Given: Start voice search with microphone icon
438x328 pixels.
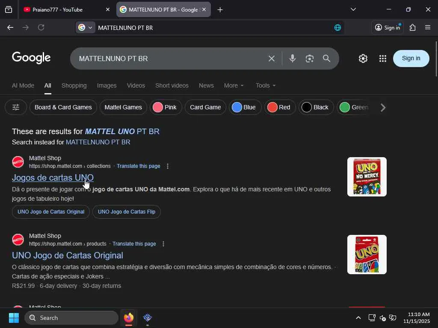Looking at the screenshot, I should click(x=293, y=58).
